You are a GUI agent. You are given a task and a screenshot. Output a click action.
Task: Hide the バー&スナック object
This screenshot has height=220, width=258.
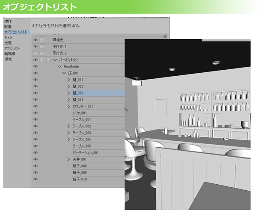click(35, 60)
